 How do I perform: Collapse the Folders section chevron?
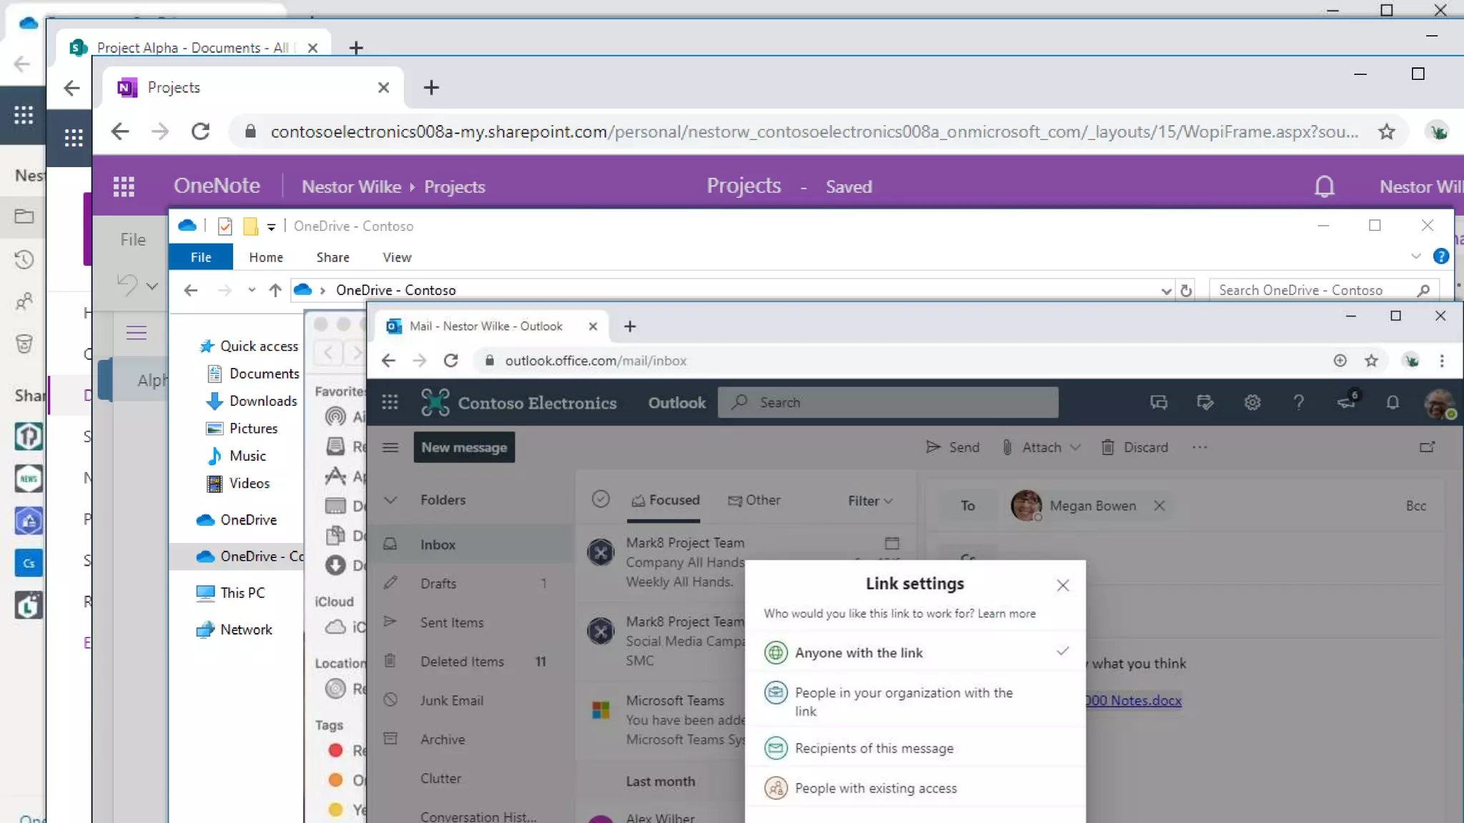point(390,500)
